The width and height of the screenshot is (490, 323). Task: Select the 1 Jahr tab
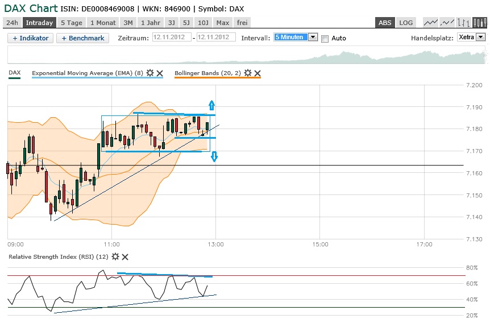pyautogui.click(x=150, y=23)
